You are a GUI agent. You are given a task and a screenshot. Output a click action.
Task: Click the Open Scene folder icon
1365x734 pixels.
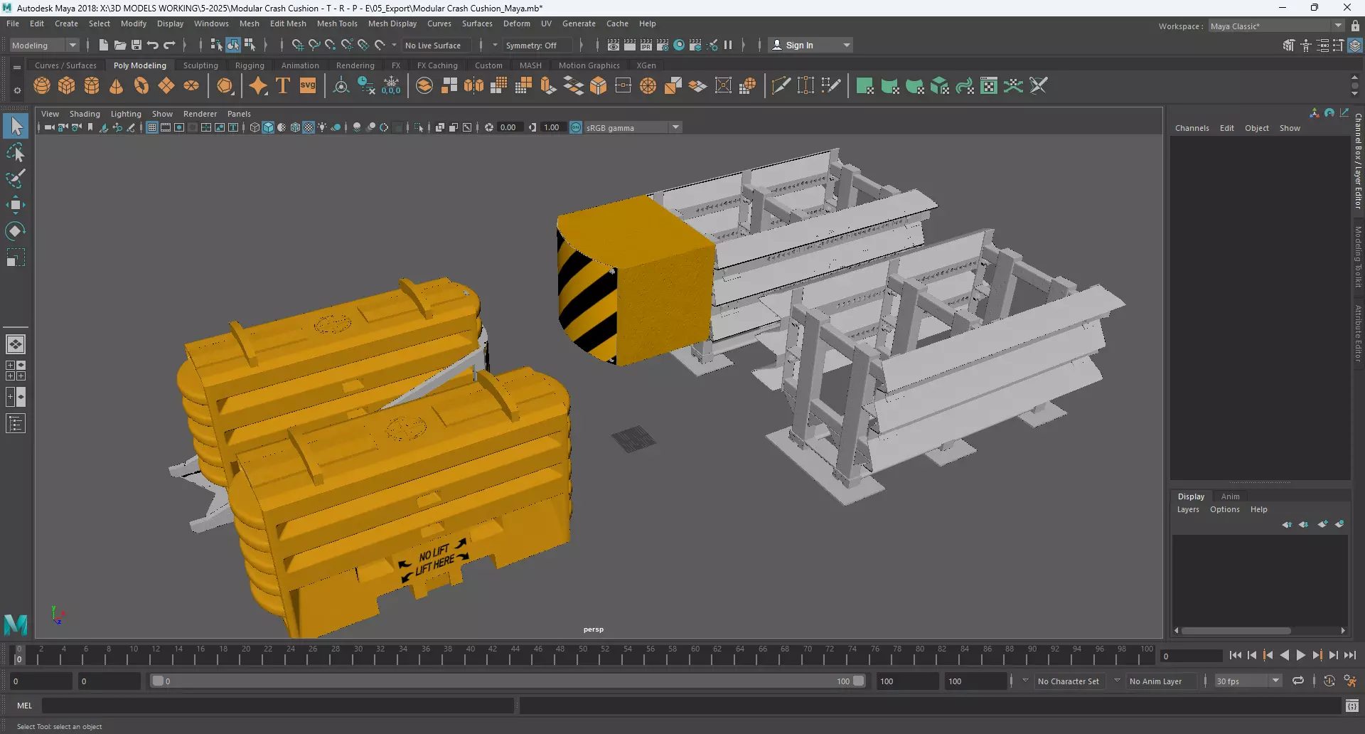tap(119, 45)
